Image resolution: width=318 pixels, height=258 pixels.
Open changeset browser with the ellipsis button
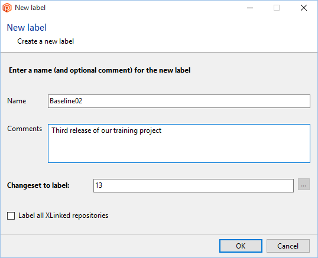click(x=304, y=184)
